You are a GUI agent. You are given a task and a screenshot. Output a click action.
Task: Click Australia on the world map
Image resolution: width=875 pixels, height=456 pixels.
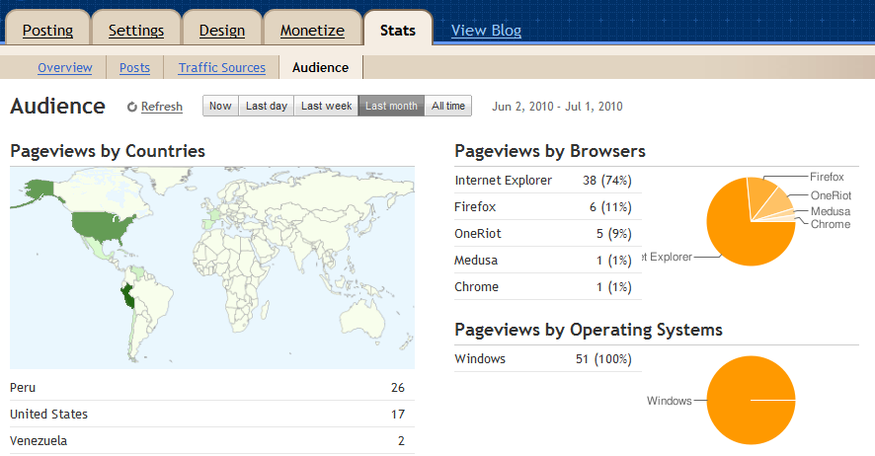[363, 322]
